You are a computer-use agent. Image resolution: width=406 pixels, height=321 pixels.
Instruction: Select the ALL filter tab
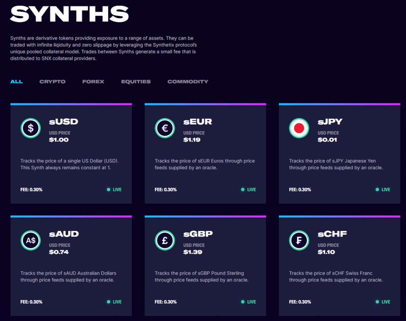[x=16, y=82]
